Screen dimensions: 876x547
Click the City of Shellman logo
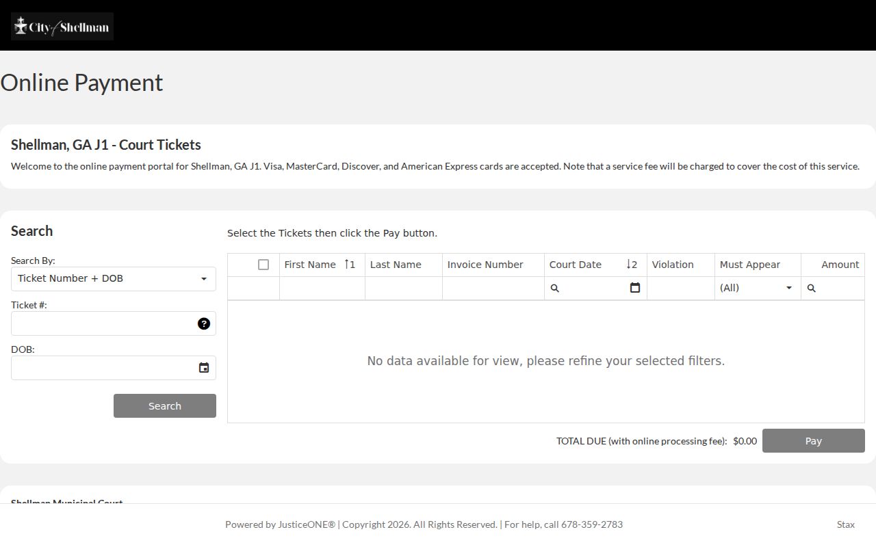(x=62, y=27)
